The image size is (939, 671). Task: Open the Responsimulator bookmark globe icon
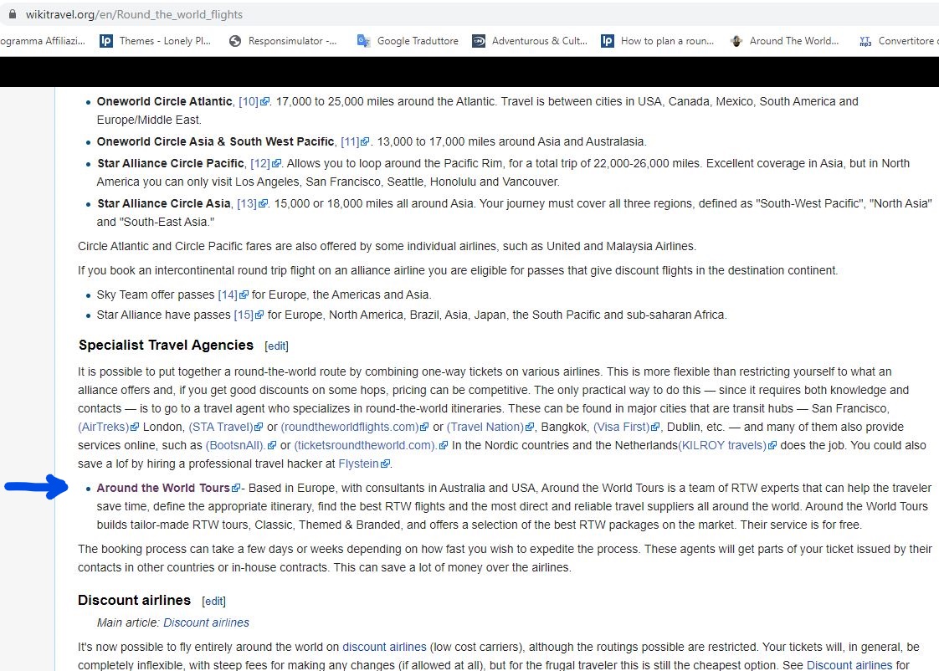[235, 41]
